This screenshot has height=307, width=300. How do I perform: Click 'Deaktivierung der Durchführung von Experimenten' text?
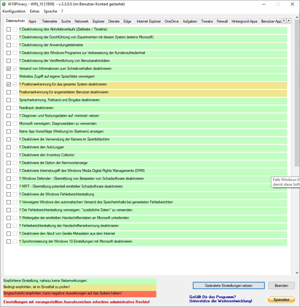pyautogui.click(x=86, y=37)
